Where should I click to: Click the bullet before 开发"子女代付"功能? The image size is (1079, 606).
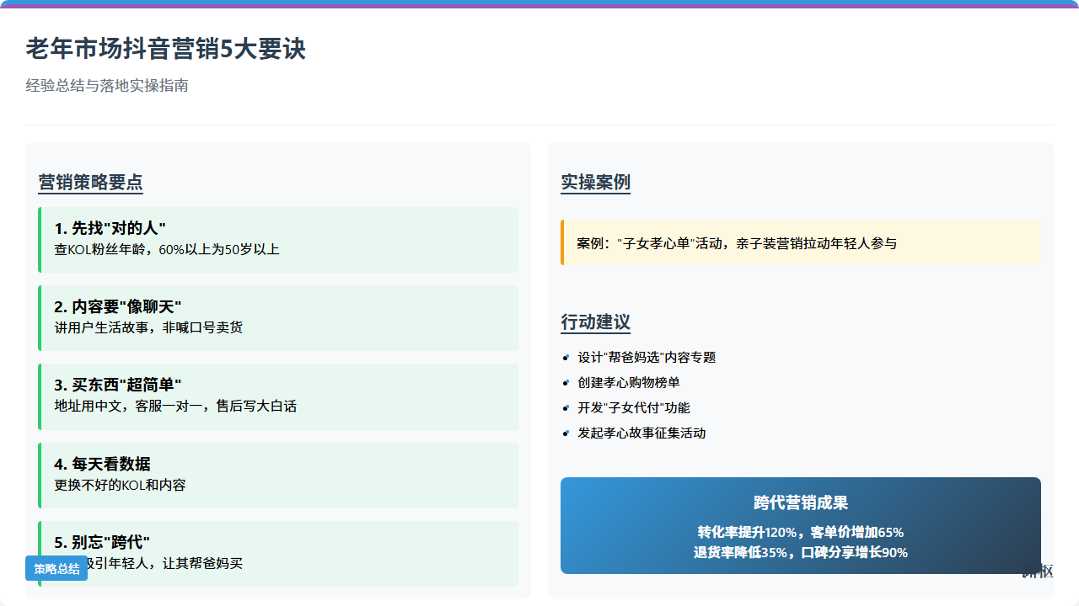coord(566,408)
